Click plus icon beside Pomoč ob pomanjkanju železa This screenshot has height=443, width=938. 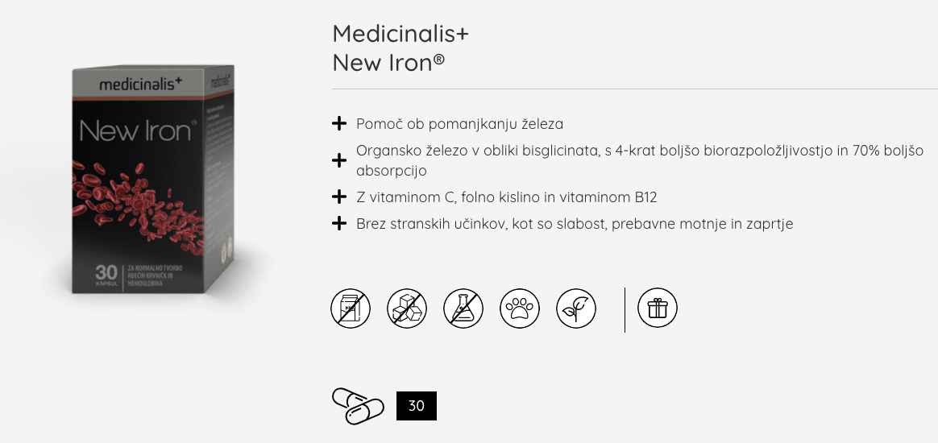tap(339, 124)
